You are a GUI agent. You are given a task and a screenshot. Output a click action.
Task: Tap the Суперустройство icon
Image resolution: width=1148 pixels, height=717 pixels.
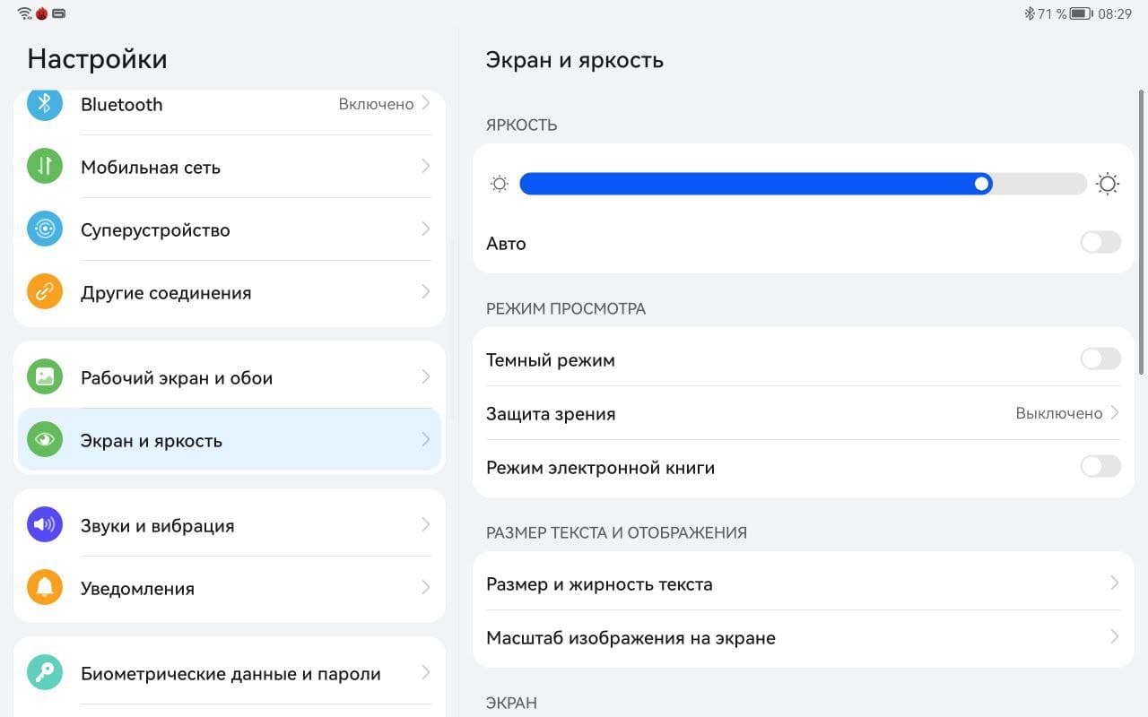[x=45, y=229]
